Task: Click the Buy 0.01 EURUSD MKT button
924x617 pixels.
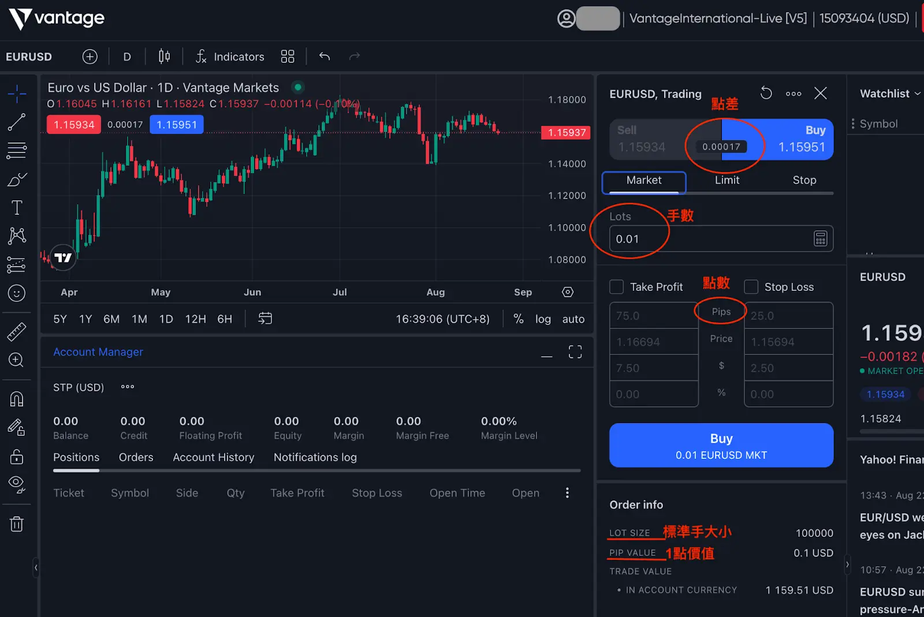Action: [721, 446]
